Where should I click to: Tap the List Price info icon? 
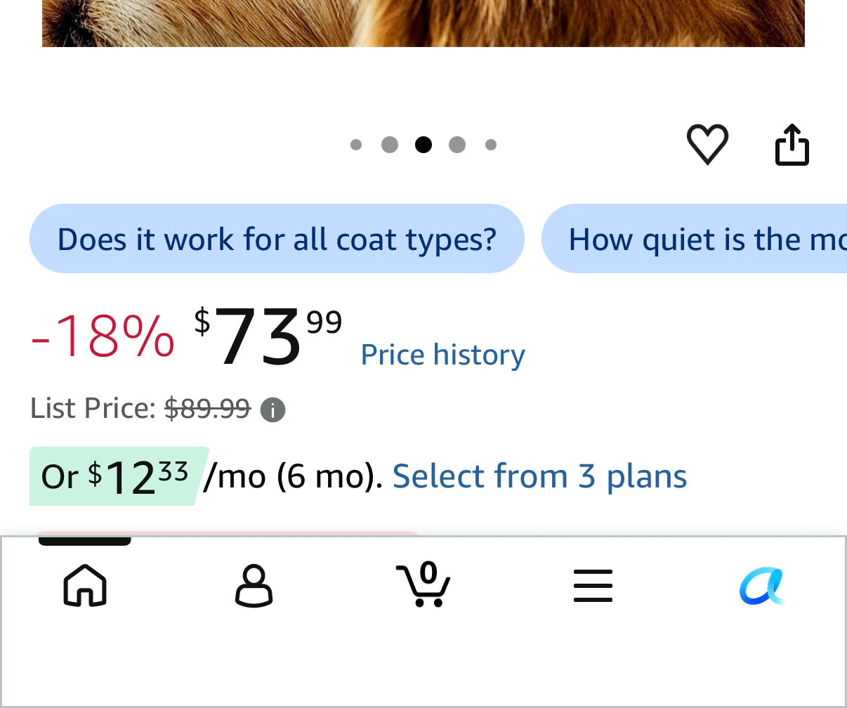tap(273, 409)
